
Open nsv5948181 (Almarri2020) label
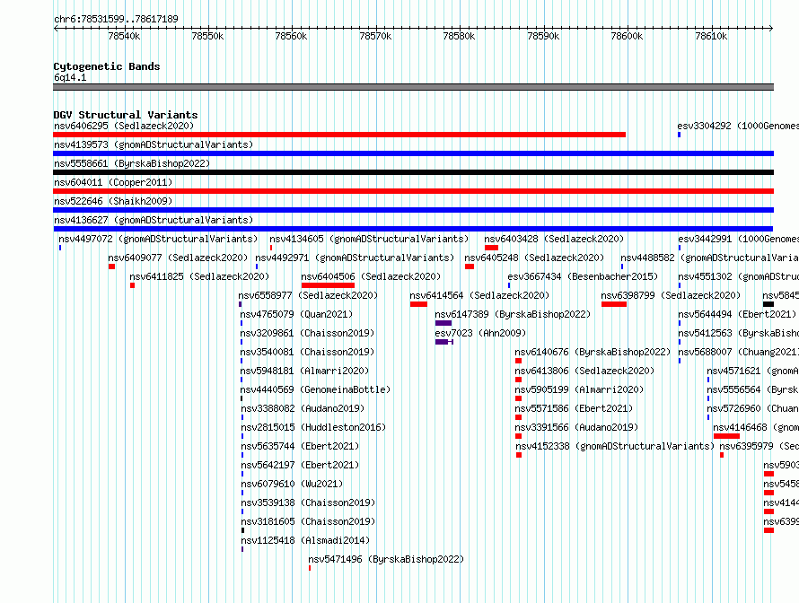pos(304,371)
